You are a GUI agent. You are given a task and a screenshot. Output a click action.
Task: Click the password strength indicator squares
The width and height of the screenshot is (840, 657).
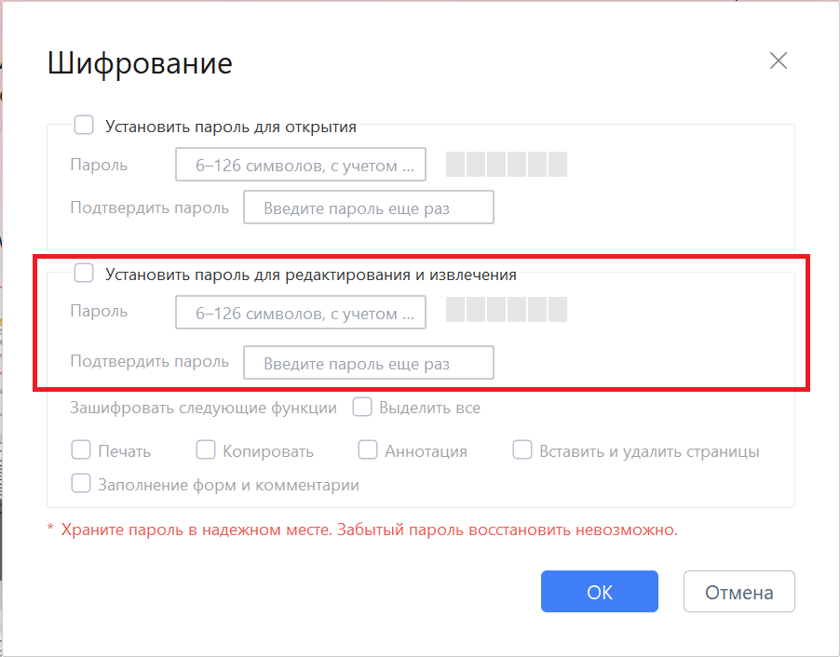(507, 164)
